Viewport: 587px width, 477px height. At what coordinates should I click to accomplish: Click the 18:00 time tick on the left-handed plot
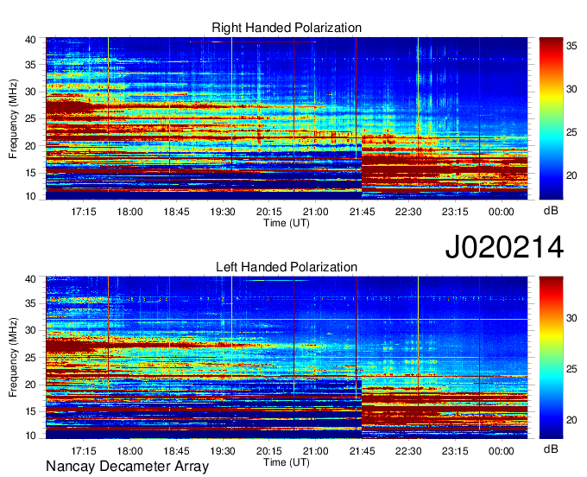129,451
